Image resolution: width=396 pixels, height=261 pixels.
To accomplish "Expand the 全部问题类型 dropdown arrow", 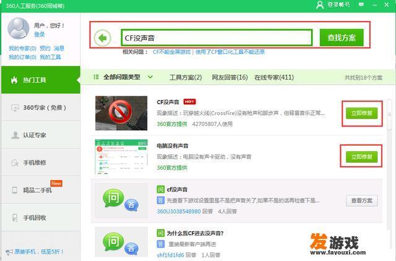I will [x=150, y=77].
